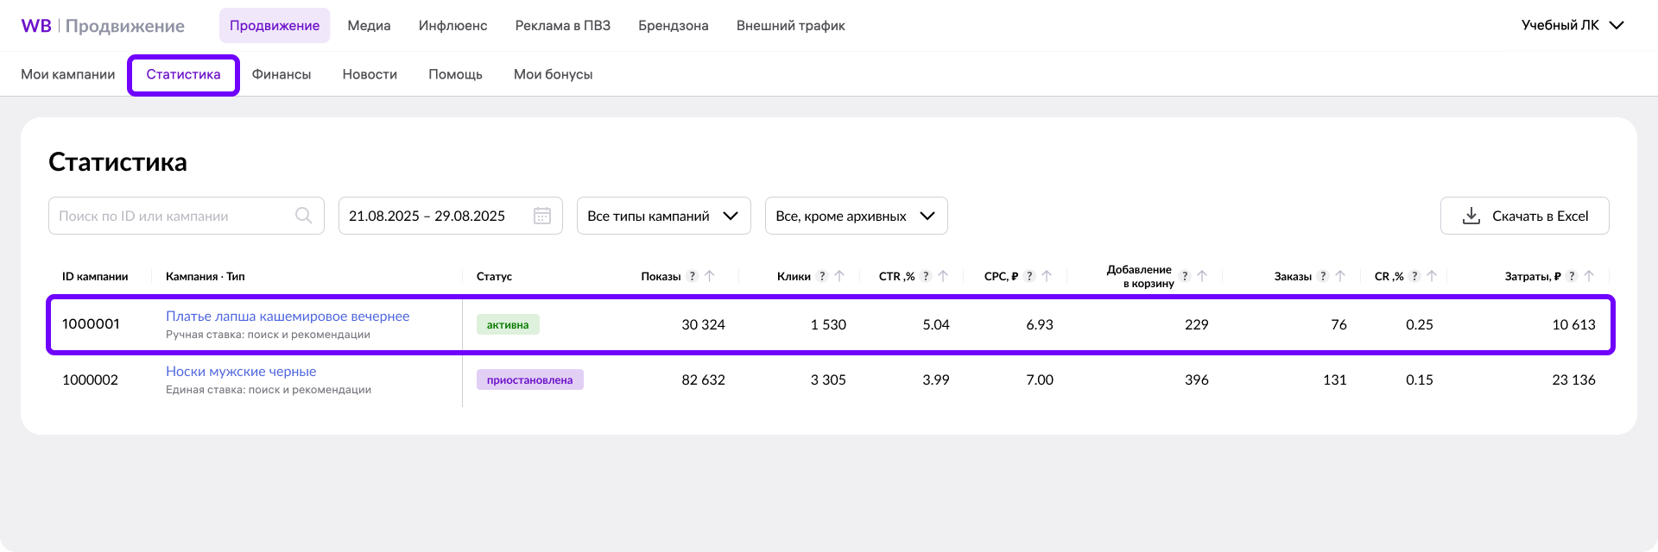Screen dimensions: 1658x552
Task: Open the Платье лапша кашемировое вечернее campaign
Action: coord(288,317)
